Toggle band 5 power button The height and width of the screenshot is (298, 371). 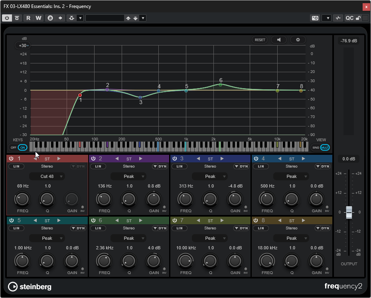coord(11,220)
